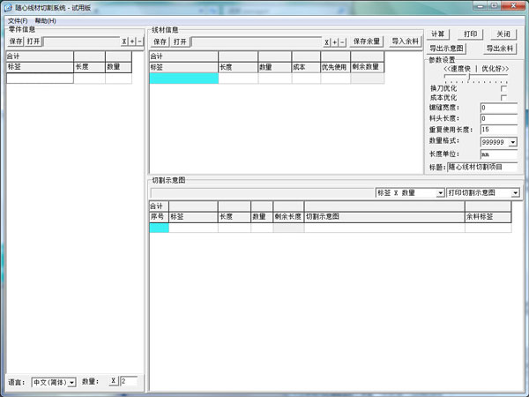Click the 数量 input field at bottom

coord(129,381)
